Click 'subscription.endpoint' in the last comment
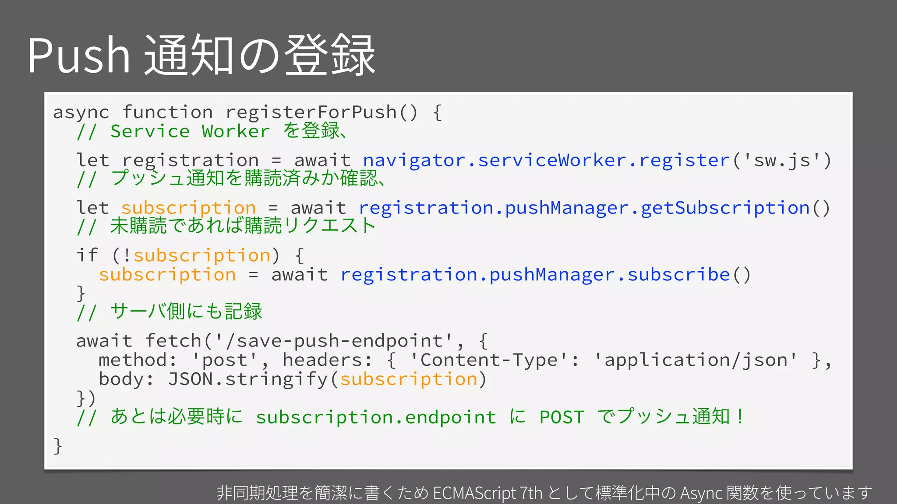 pyautogui.click(x=376, y=417)
